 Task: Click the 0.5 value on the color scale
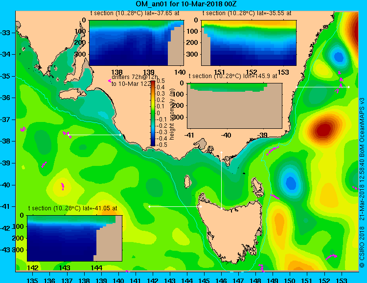pyautogui.click(x=161, y=81)
